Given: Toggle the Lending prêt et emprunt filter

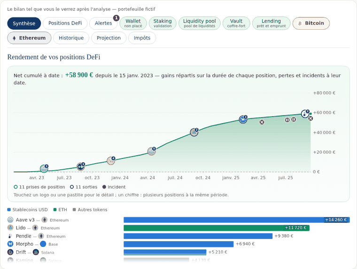Looking at the screenshot, I should pos(271,23).
